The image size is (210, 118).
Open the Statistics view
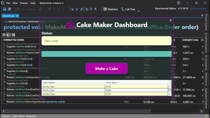tap(111, 9)
